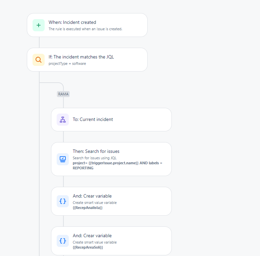Click the Search for issues monitor icon
The height and width of the screenshot is (256, 260).
63,159
